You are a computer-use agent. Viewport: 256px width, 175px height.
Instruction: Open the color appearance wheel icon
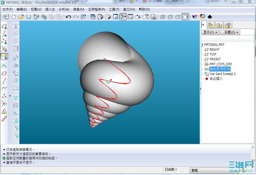click(x=202, y=16)
